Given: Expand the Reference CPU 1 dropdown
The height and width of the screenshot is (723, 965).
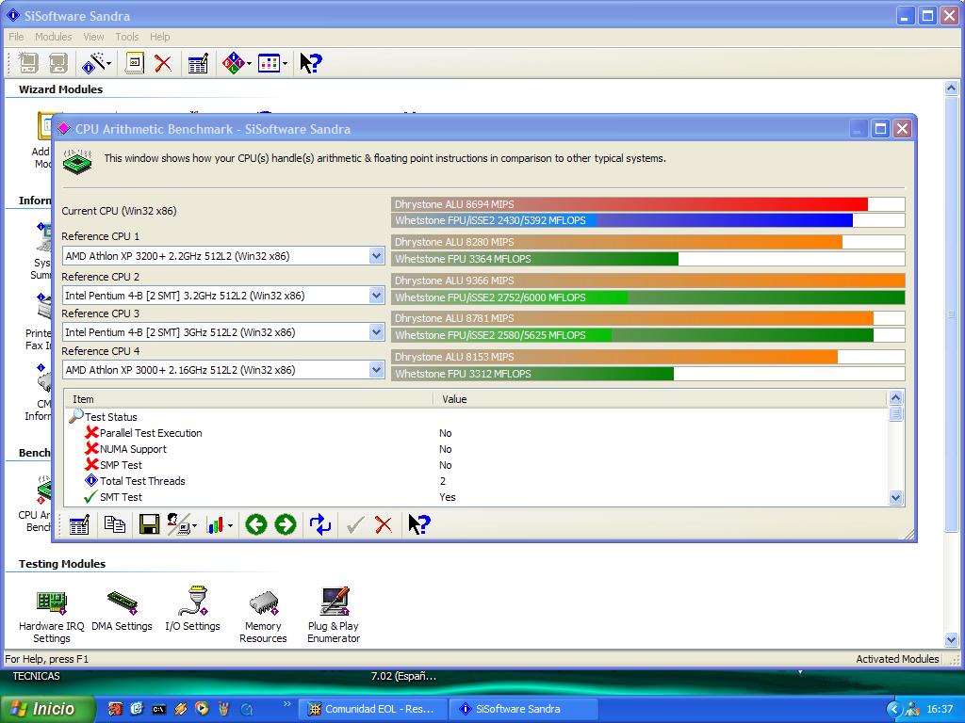Looking at the screenshot, I should pyautogui.click(x=377, y=256).
